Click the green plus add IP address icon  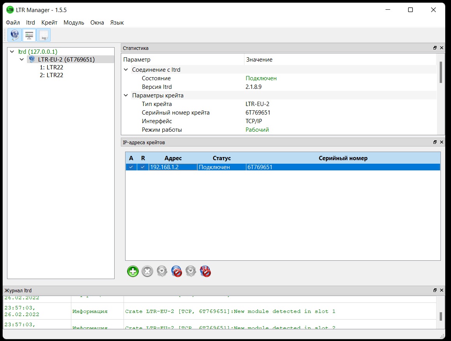click(133, 271)
